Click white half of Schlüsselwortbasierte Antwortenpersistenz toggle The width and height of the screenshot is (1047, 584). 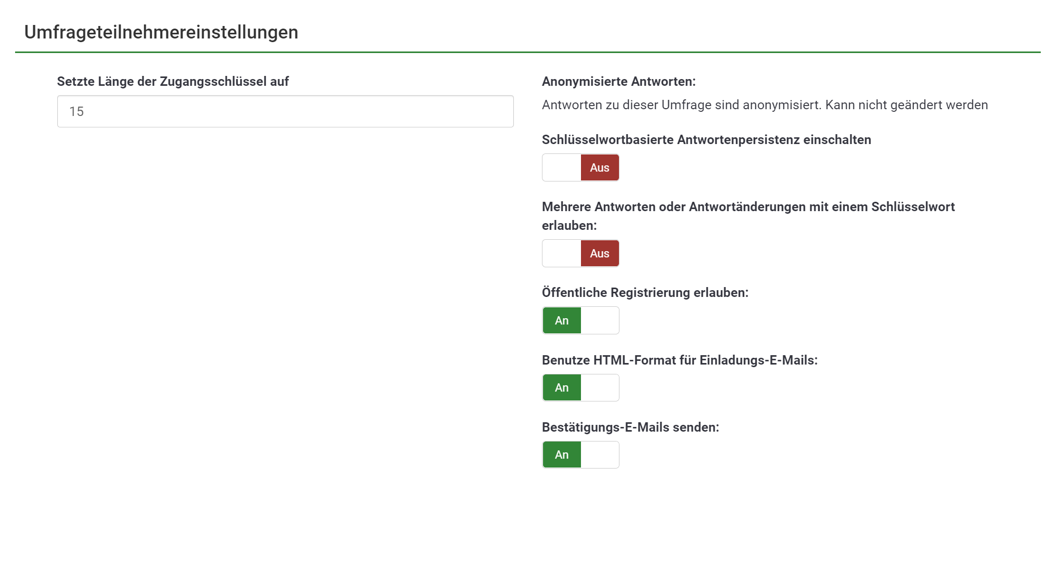pyautogui.click(x=562, y=167)
